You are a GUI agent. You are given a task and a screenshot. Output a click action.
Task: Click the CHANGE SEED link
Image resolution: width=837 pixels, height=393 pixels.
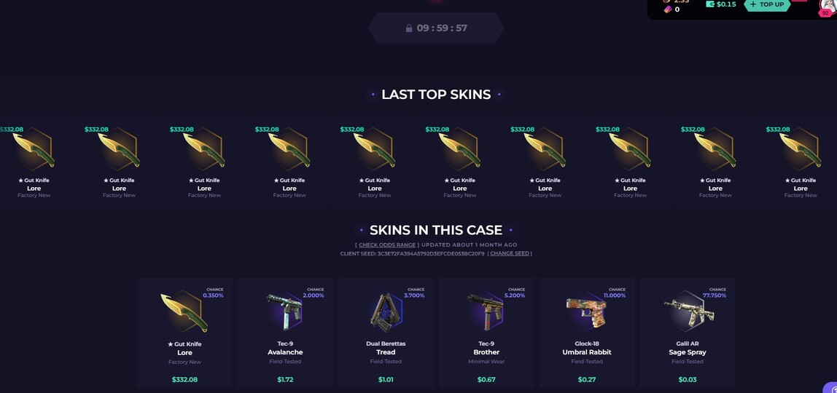point(509,253)
